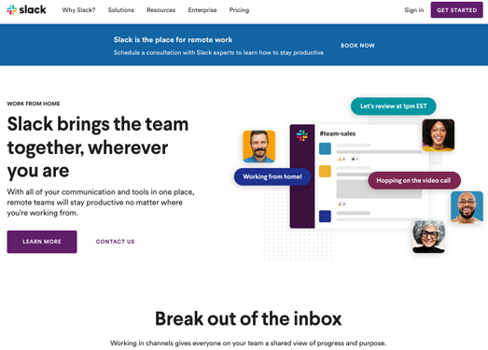Click "Slack is the place for remote work" heading

pos(173,40)
